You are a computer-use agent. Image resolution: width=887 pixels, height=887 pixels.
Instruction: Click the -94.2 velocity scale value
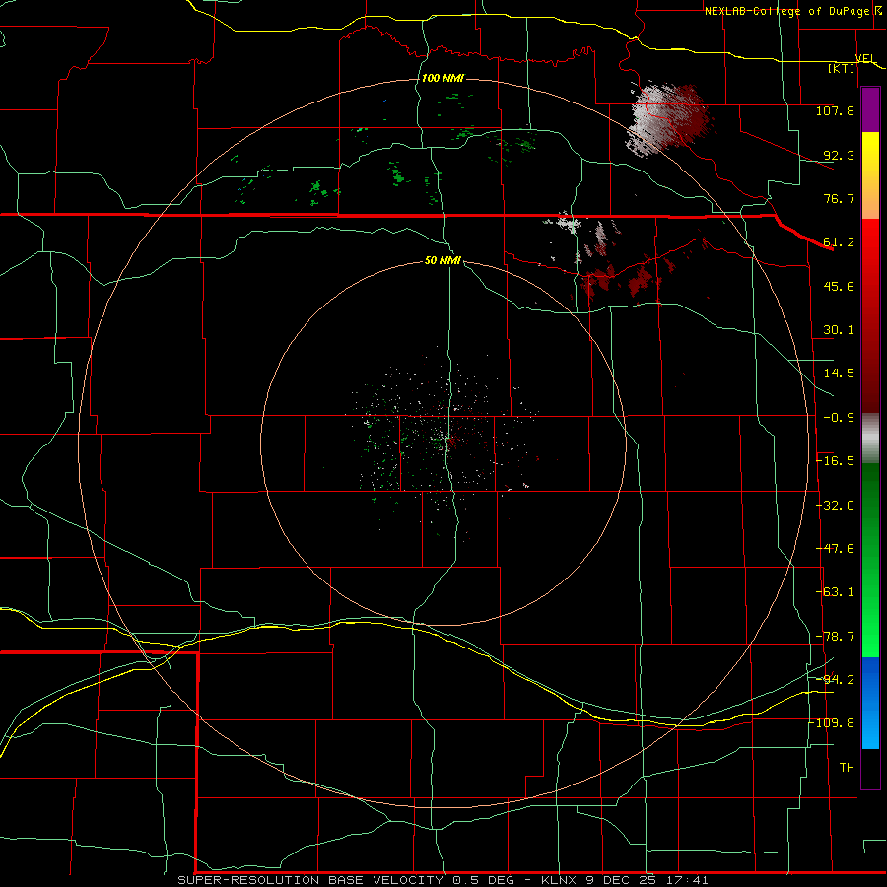836,680
